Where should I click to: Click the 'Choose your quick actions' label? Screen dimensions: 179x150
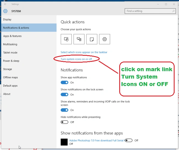[76, 29]
